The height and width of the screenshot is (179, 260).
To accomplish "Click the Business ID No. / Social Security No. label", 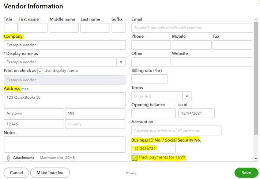I will [166, 140].
